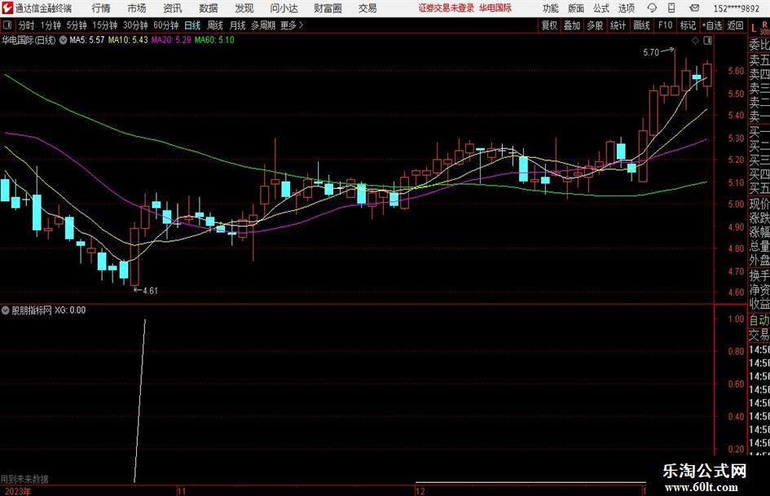Click the MA5: 5.57 indicator label
This screenshot has height=496, width=770.
(x=87, y=40)
